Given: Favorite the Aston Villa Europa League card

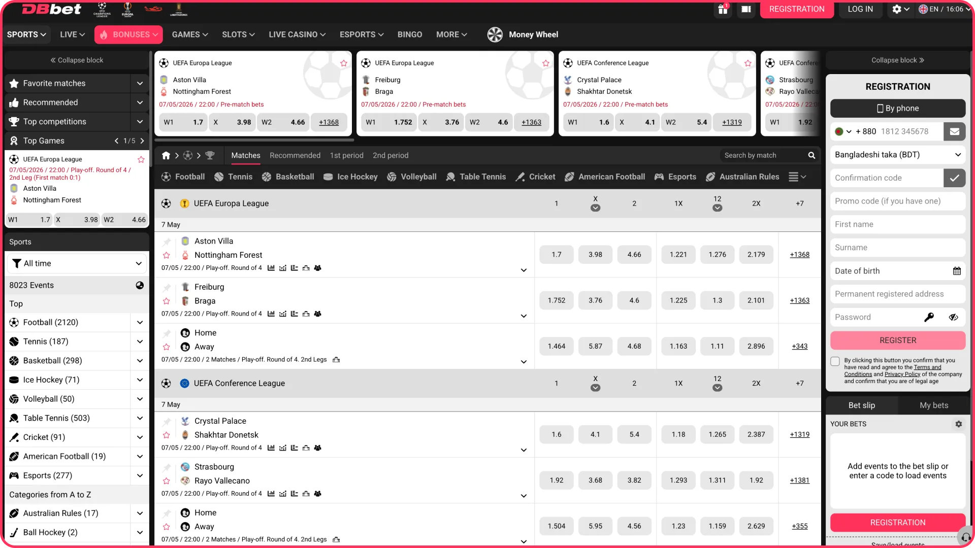Looking at the screenshot, I should point(344,63).
